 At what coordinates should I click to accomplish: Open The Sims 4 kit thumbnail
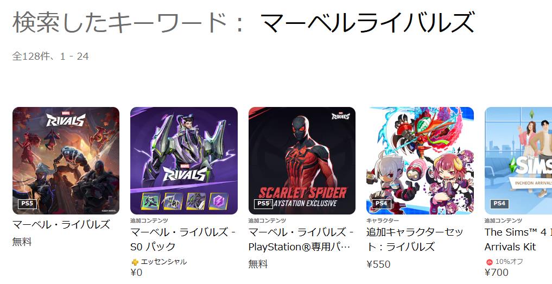pyautogui.click(x=518, y=161)
